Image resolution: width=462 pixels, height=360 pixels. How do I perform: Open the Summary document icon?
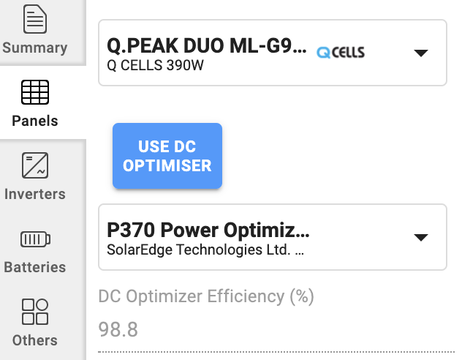coord(35,19)
